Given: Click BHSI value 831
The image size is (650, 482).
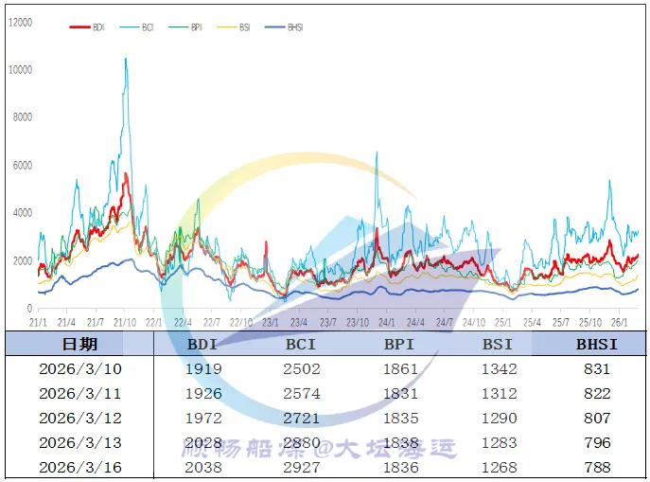Looking at the screenshot, I should 597,368.
